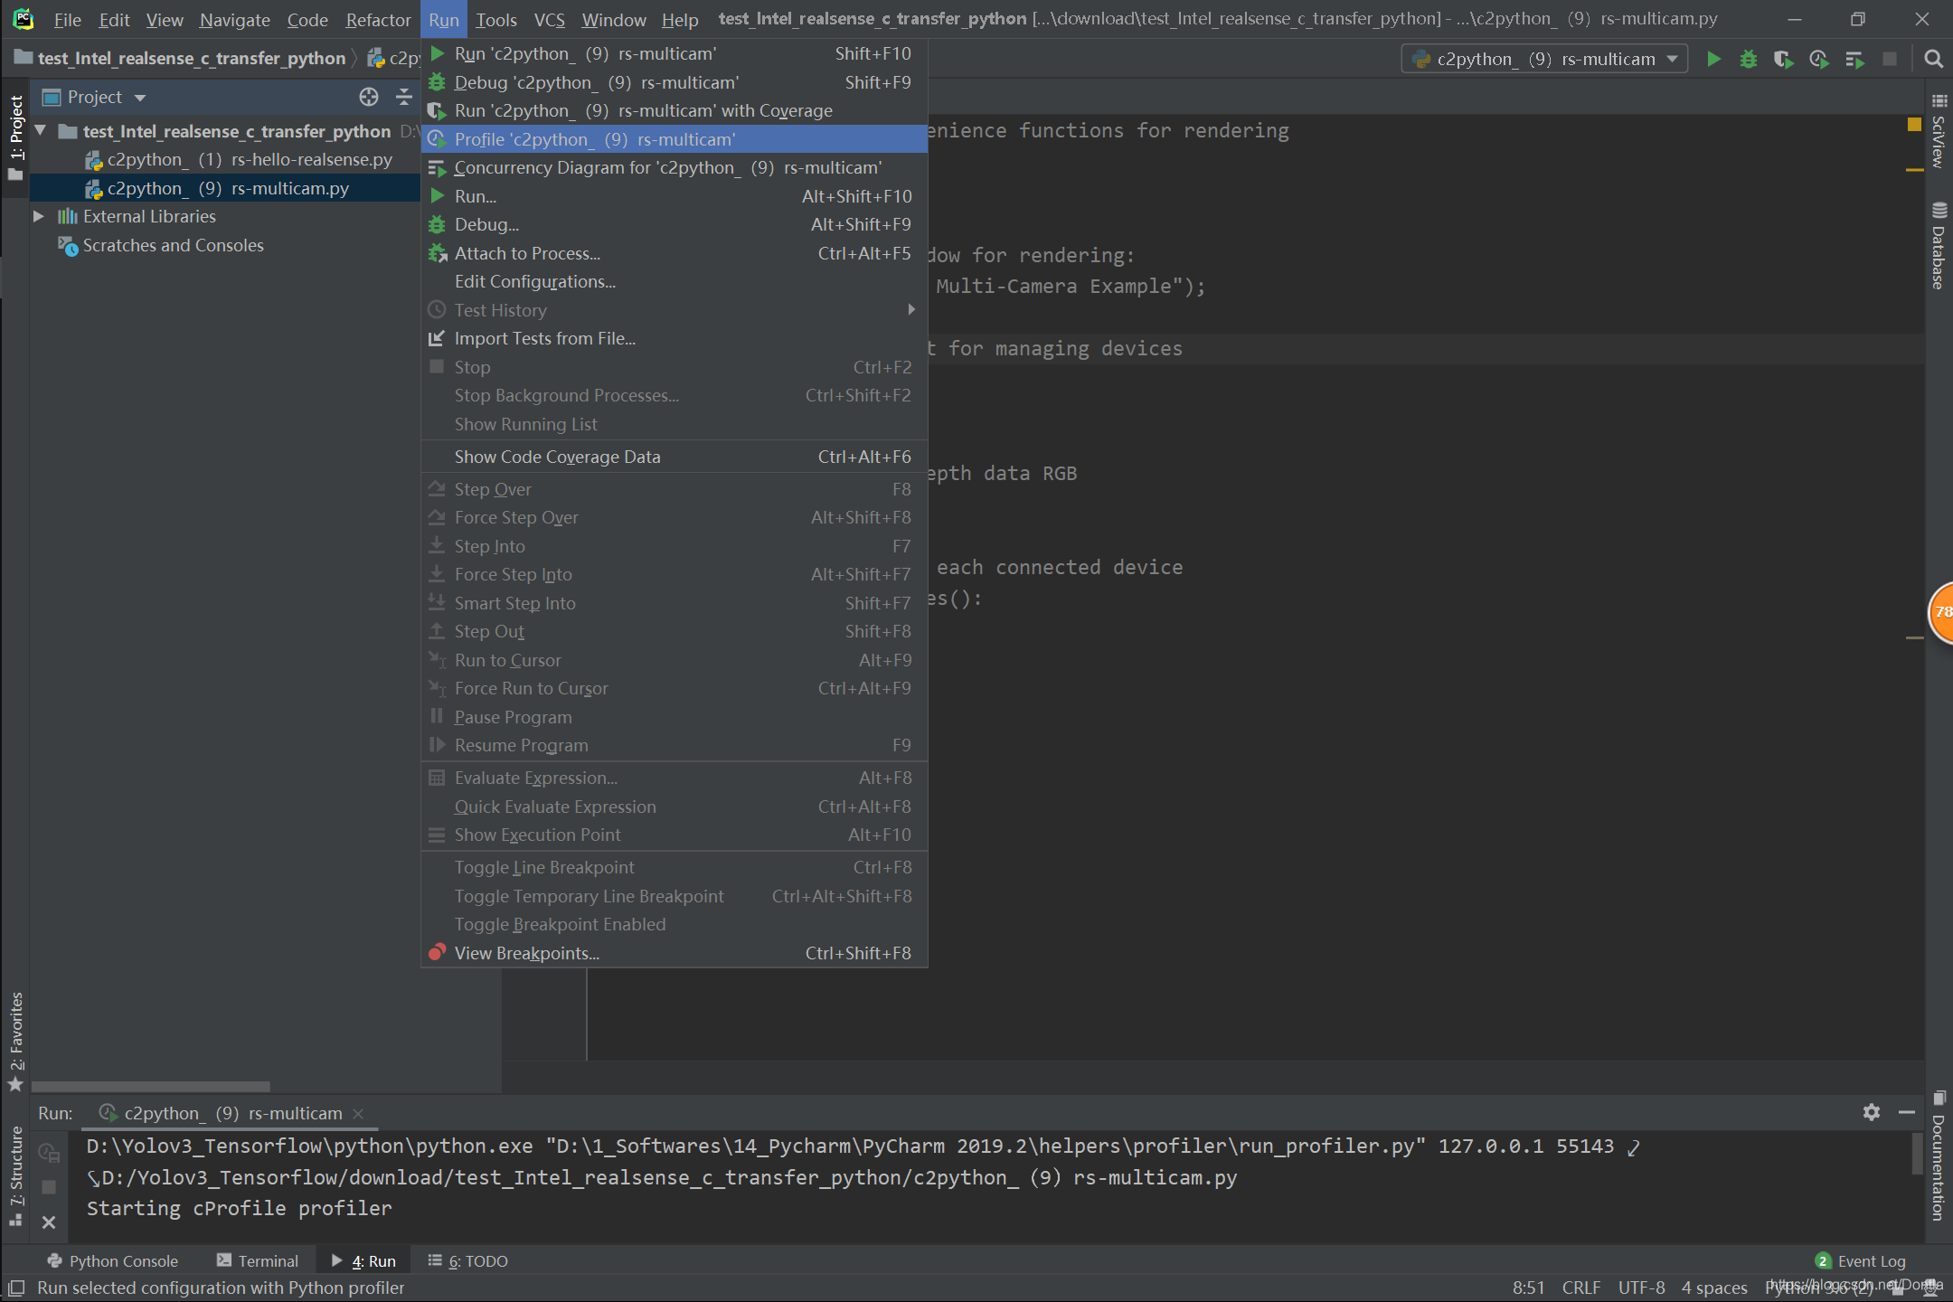Open the File menu
Image resolution: width=1953 pixels, height=1302 pixels.
click(68, 19)
